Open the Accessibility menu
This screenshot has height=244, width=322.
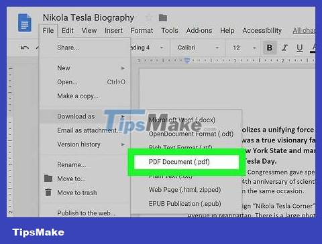(x=262, y=30)
